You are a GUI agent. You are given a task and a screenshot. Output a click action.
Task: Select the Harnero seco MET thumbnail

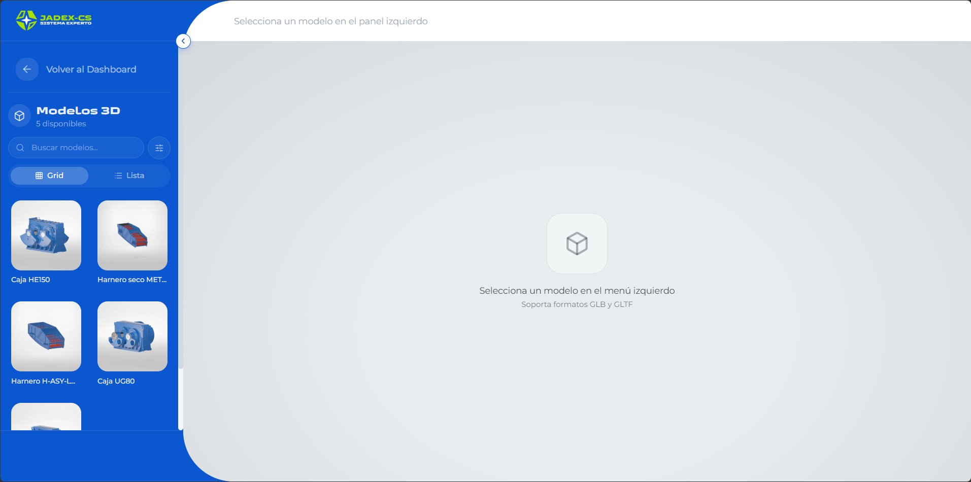[x=132, y=235]
